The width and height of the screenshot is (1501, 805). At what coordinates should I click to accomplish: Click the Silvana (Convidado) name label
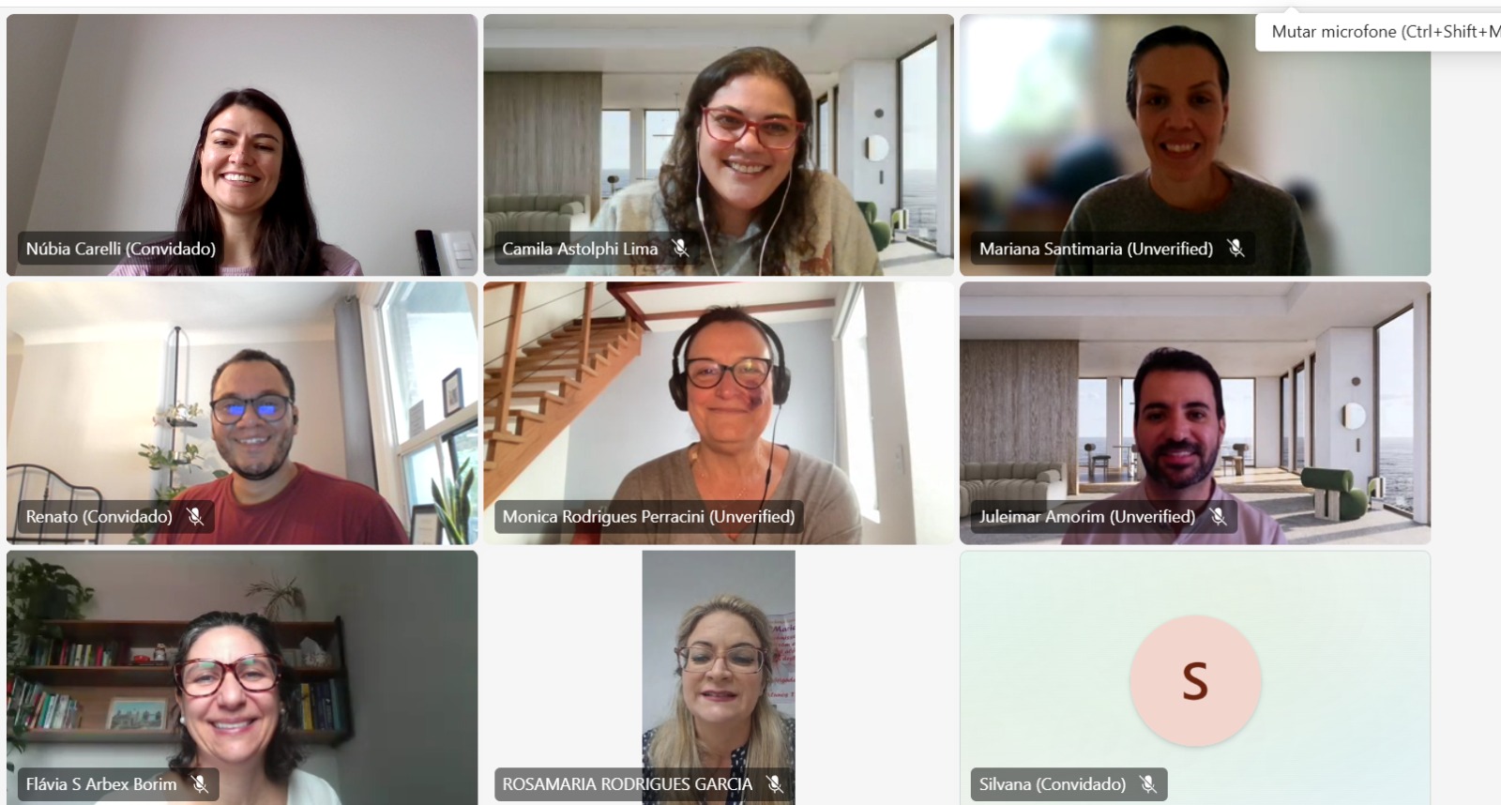click(x=1053, y=783)
